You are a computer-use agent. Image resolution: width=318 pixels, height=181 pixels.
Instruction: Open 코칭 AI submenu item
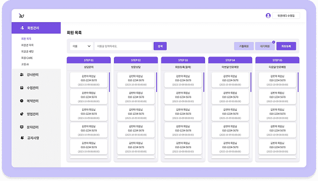tap(25, 64)
